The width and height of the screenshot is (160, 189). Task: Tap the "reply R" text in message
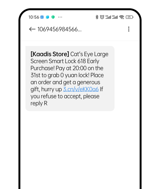pyautogui.click(x=39, y=103)
